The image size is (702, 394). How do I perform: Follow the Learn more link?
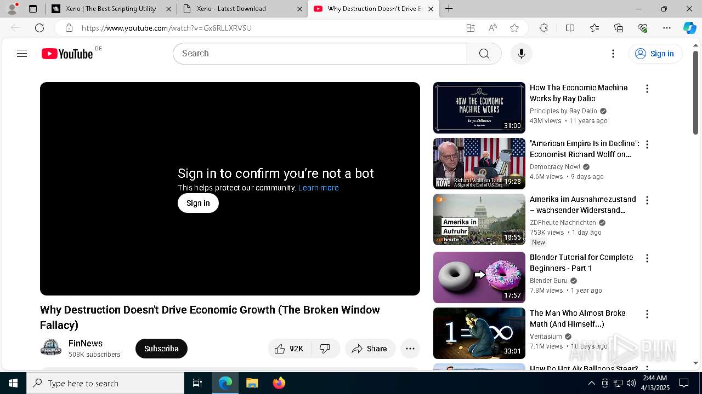pyautogui.click(x=318, y=188)
